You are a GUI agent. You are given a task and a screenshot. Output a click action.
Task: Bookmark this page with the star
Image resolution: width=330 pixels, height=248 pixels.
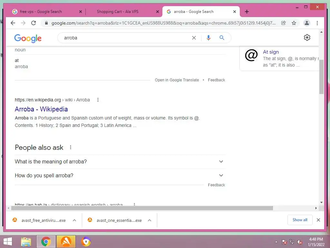(x=294, y=23)
